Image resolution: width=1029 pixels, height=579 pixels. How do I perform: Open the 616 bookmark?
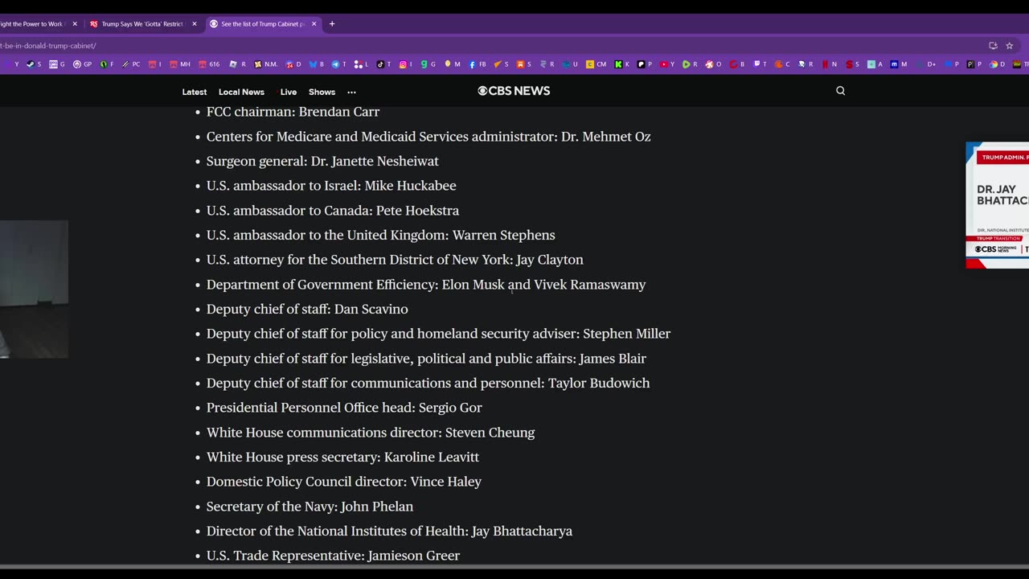209,64
